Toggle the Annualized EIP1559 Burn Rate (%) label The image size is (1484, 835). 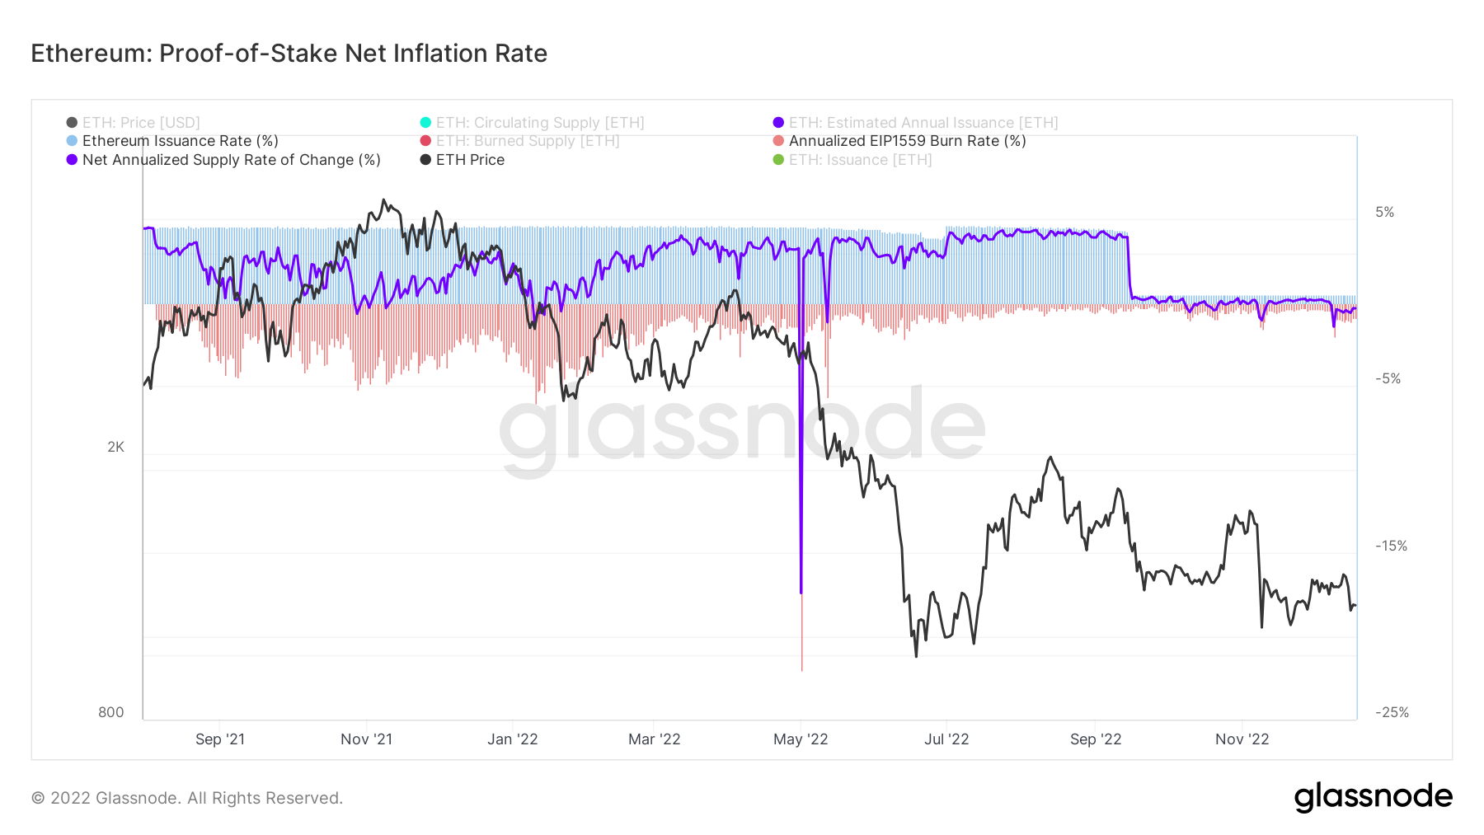[907, 141]
